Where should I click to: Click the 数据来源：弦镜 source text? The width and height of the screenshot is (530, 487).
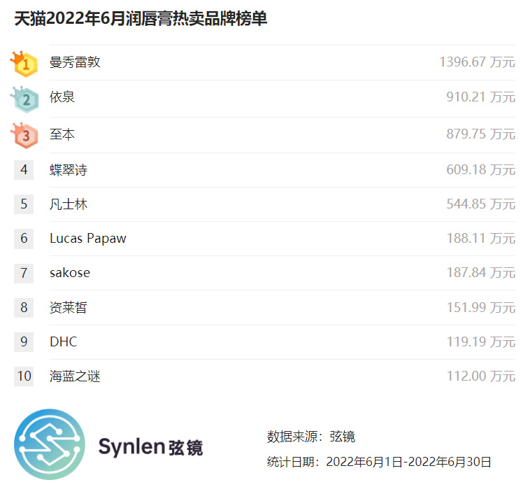click(311, 437)
